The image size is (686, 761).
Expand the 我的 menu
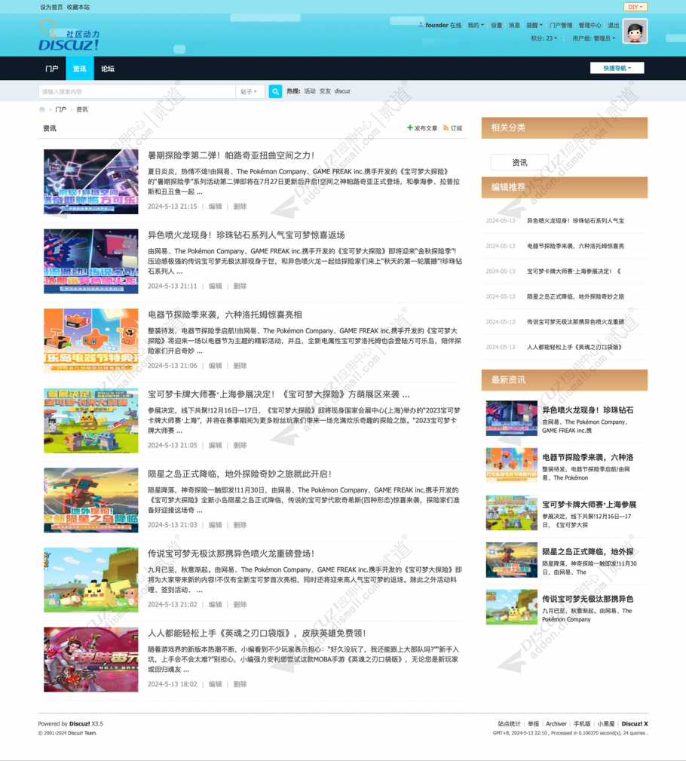click(476, 25)
